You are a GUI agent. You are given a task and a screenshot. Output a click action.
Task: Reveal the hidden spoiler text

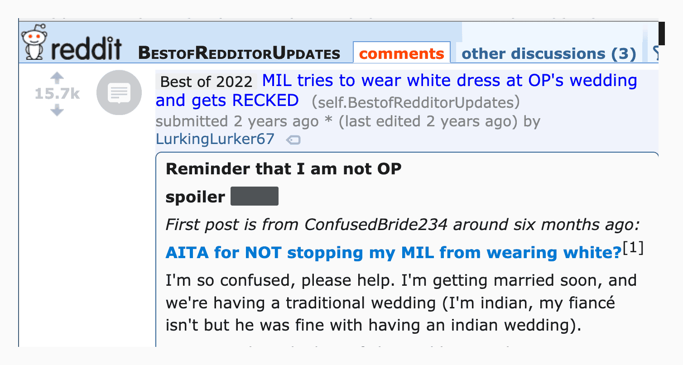[254, 197]
